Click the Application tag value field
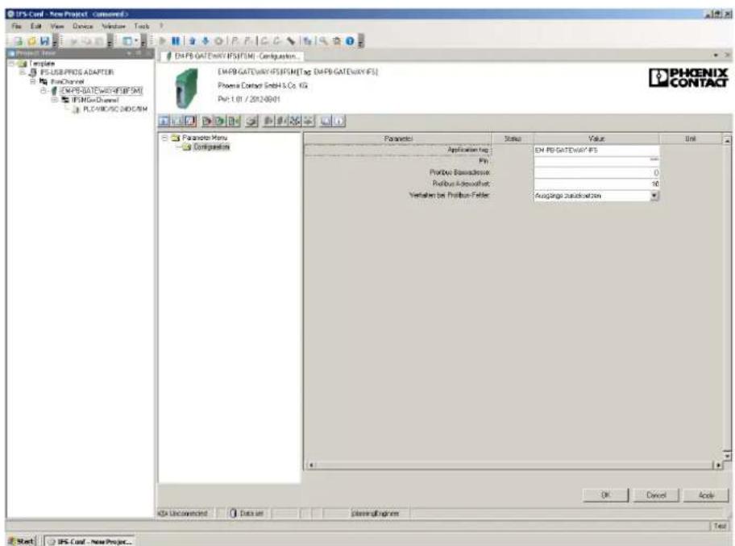 tap(596, 151)
